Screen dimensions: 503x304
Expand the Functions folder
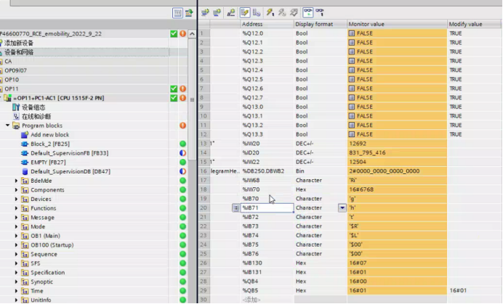pyautogui.click(x=16, y=208)
